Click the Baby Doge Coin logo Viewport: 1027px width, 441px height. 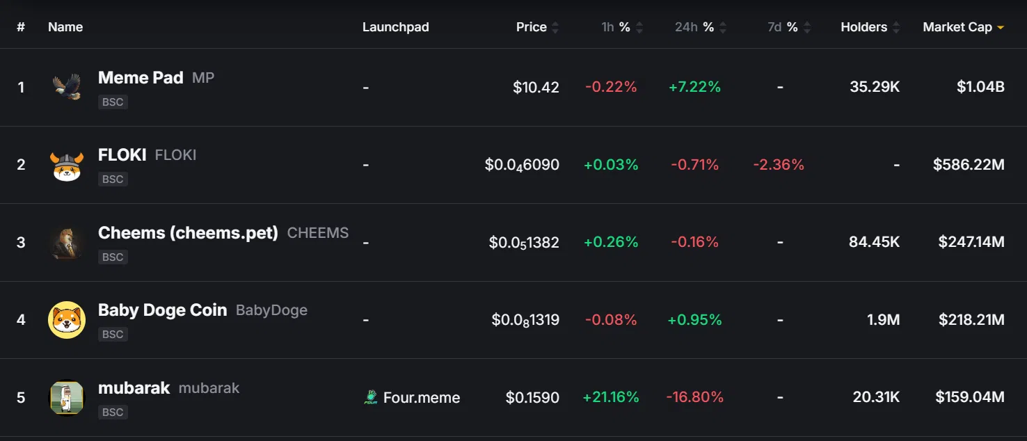[x=67, y=320]
